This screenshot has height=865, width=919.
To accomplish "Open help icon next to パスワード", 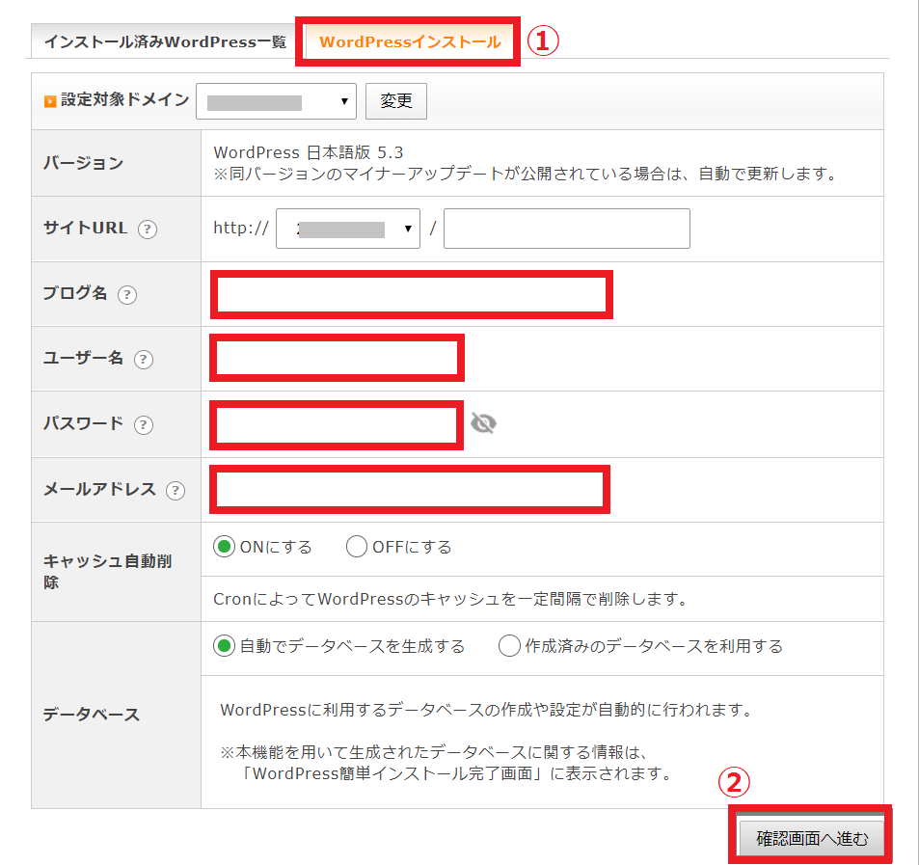I will [144, 424].
